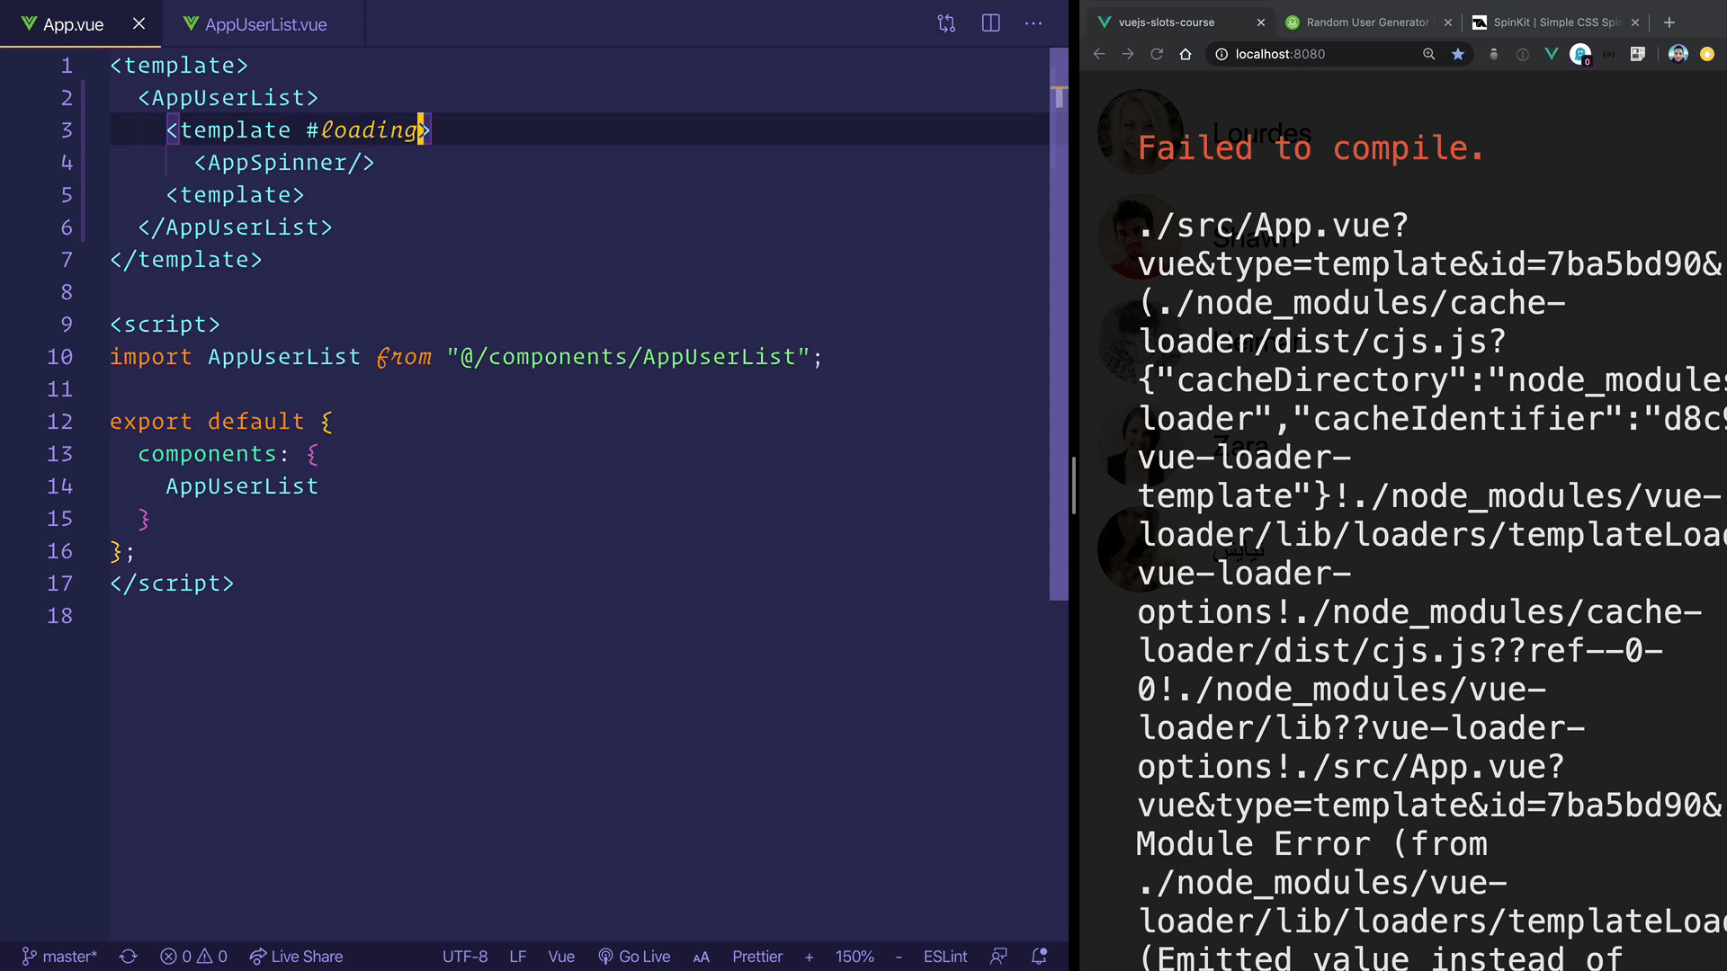Open the zoom magnifier icon in address bar
The height and width of the screenshot is (971, 1727).
[1429, 54]
